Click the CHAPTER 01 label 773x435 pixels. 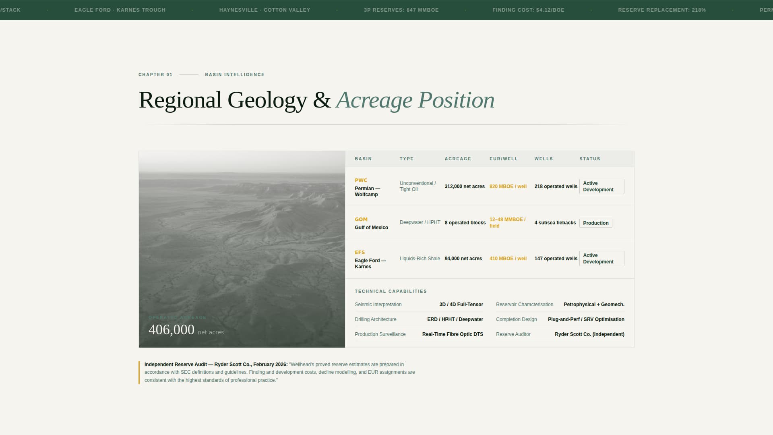tap(155, 75)
